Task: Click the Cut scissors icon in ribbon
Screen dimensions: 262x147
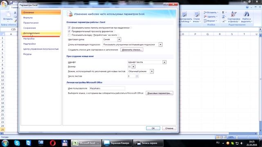Action: 15,13
